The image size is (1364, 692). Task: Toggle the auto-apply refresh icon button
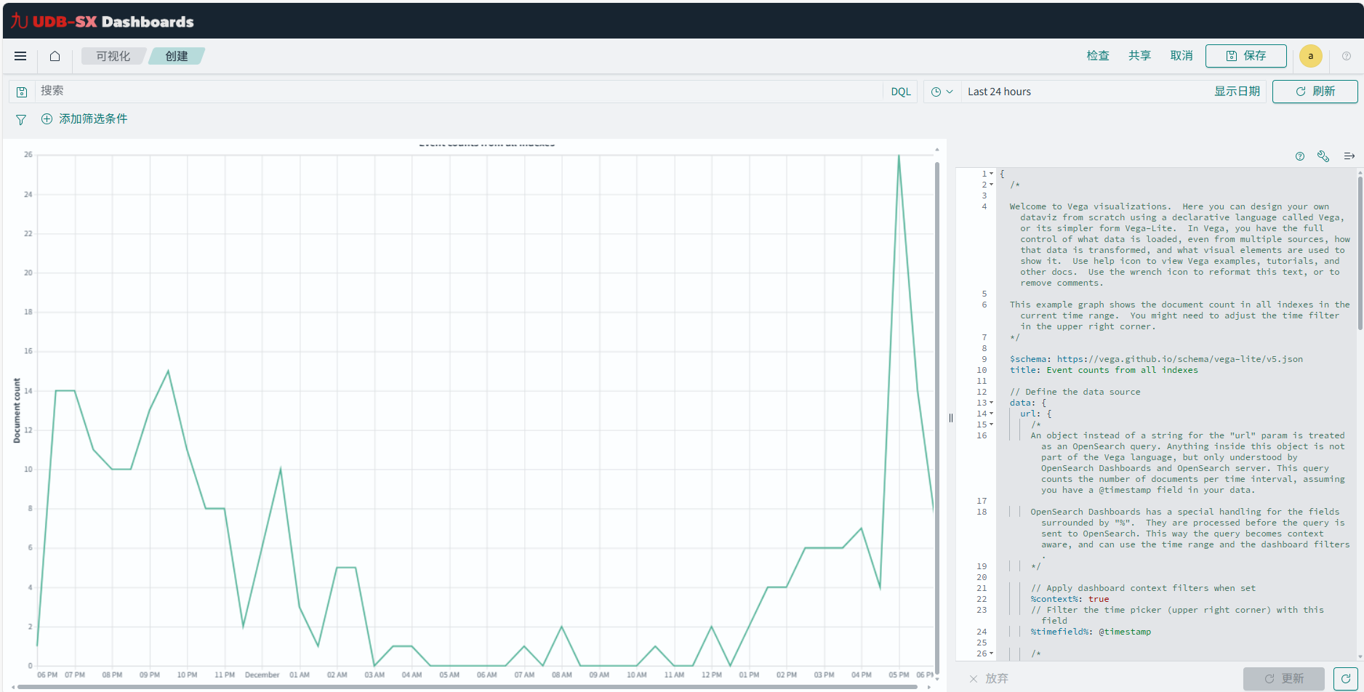[1346, 678]
